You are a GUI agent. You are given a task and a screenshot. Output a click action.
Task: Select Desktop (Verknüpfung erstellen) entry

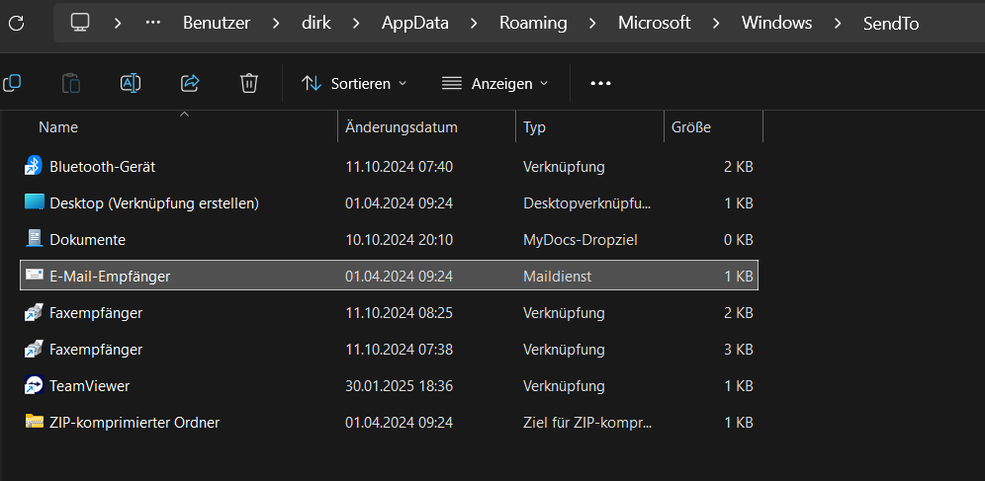pos(154,203)
